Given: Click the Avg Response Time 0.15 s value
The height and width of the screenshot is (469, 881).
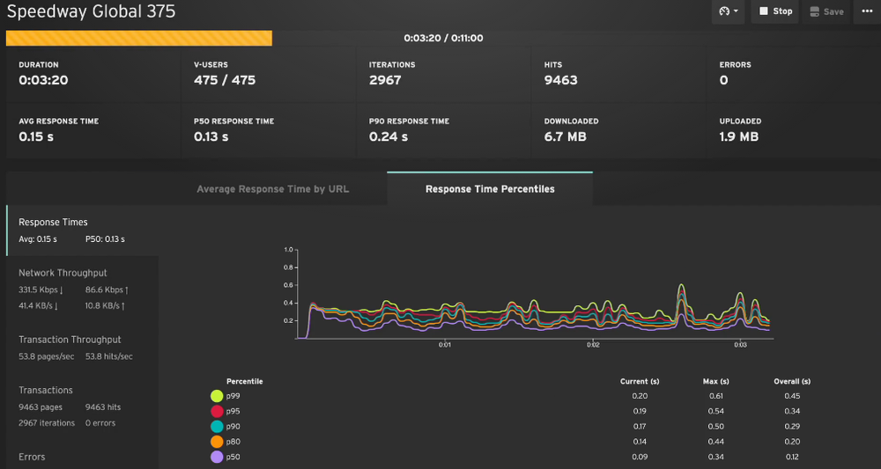Looking at the screenshot, I should (36, 136).
